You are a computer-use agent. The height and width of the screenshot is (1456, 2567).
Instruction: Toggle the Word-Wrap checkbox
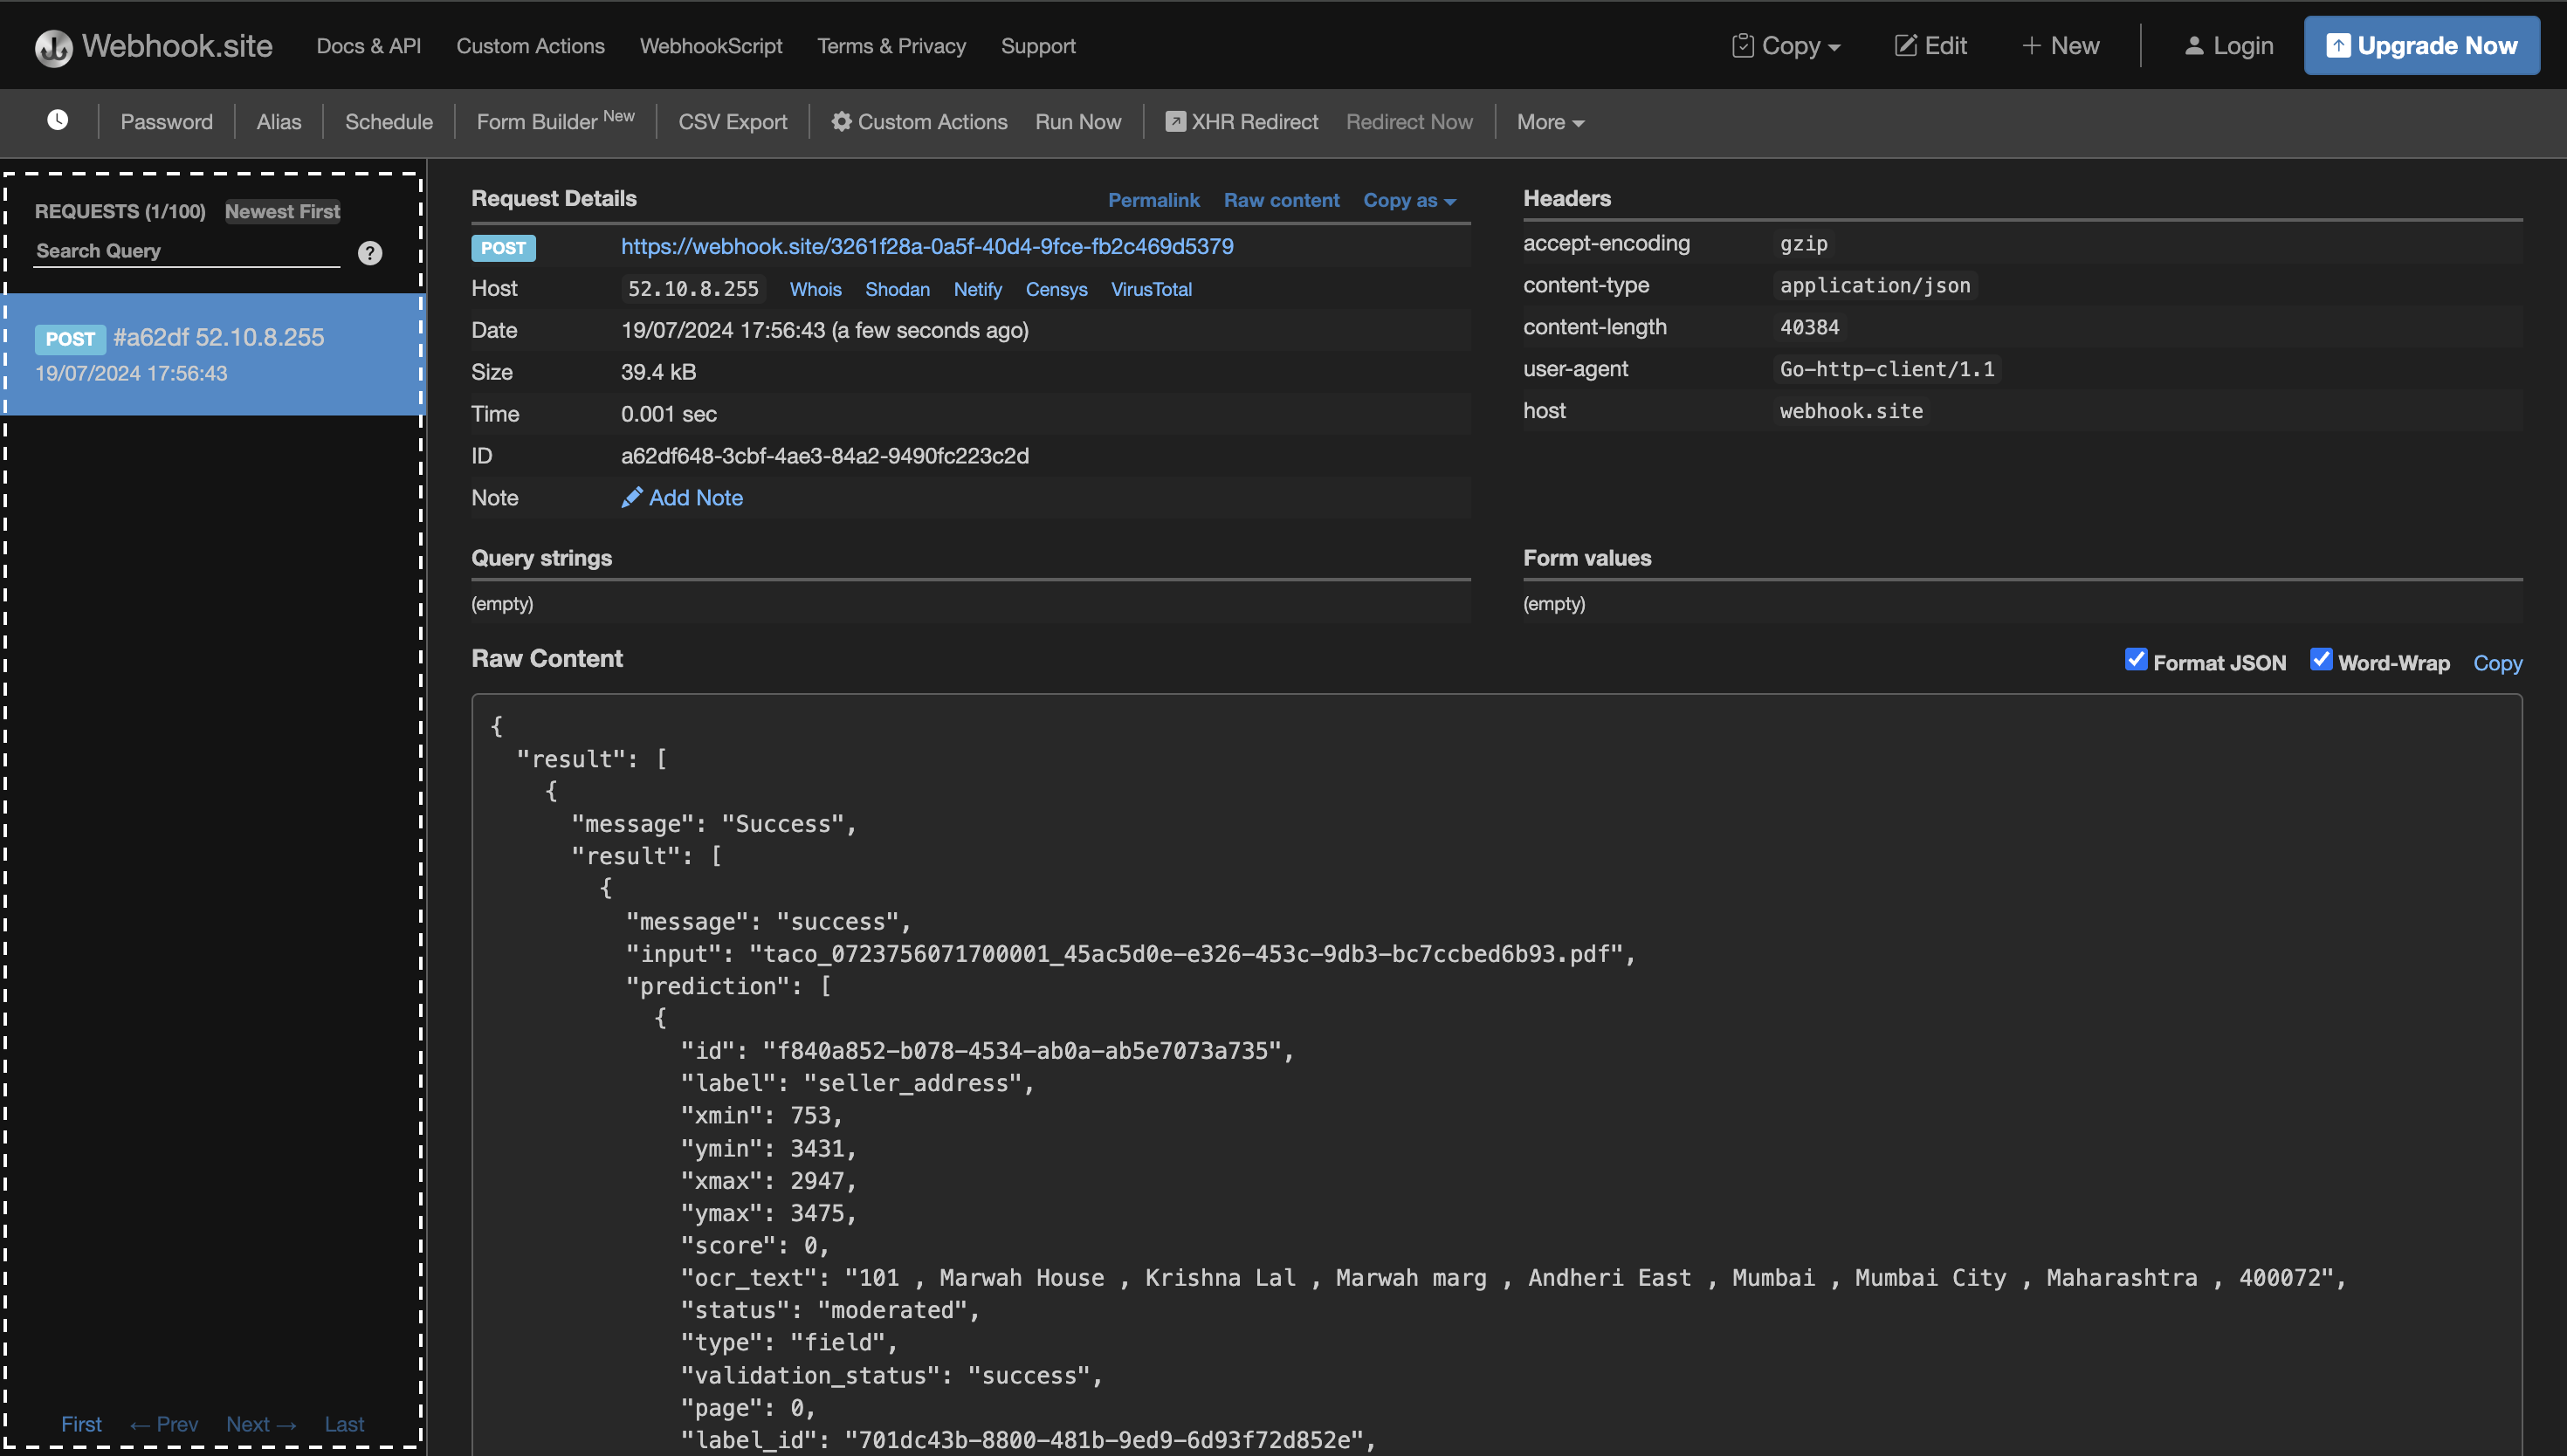2321,660
